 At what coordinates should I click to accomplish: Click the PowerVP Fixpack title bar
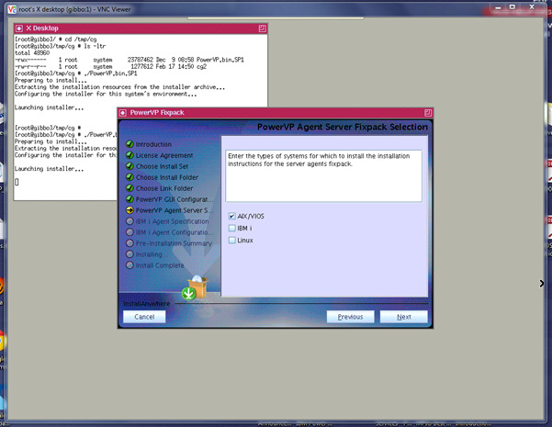point(275,113)
